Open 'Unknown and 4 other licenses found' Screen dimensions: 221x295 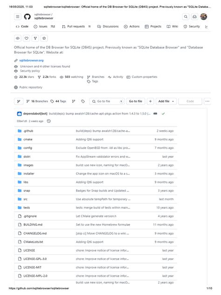[45, 66]
